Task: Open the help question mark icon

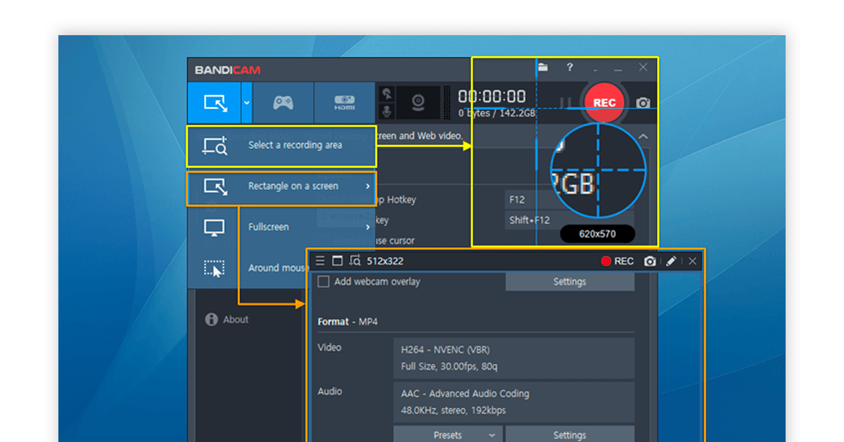Action: (570, 68)
